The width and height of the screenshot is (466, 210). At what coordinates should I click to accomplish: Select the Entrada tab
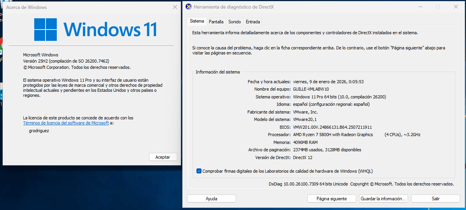[x=253, y=22]
